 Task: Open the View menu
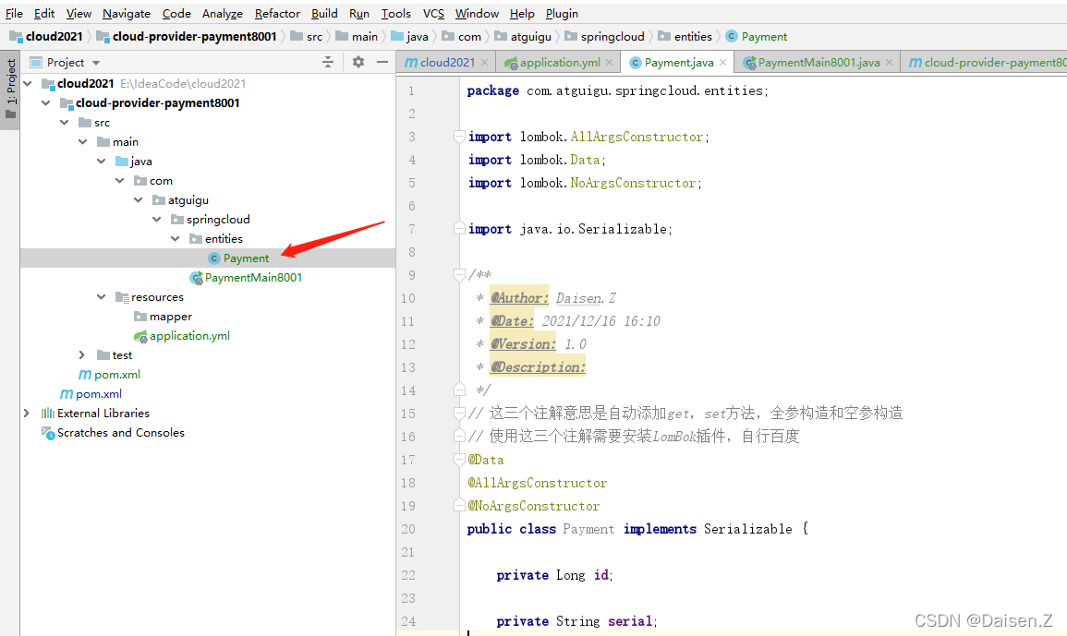click(79, 13)
